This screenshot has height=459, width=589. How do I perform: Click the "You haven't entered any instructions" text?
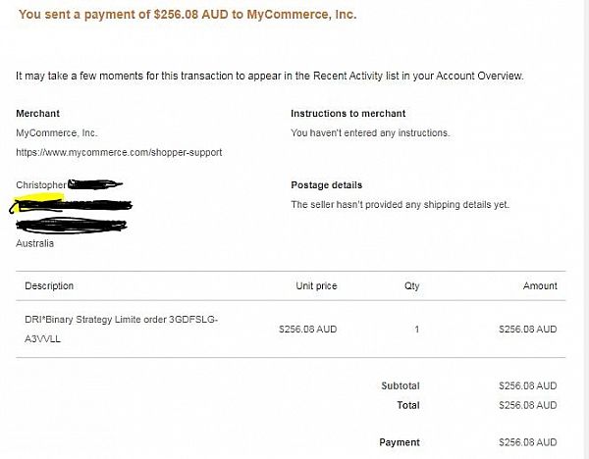(x=370, y=132)
